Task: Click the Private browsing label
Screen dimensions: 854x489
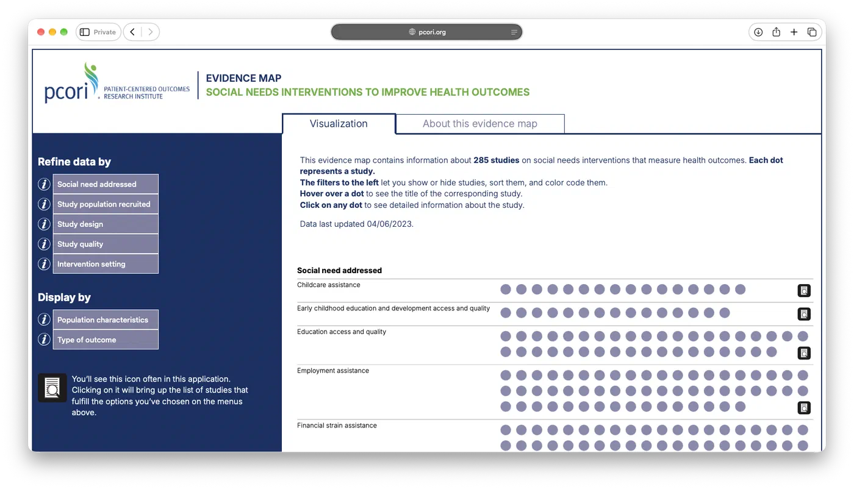Action: (105, 32)
